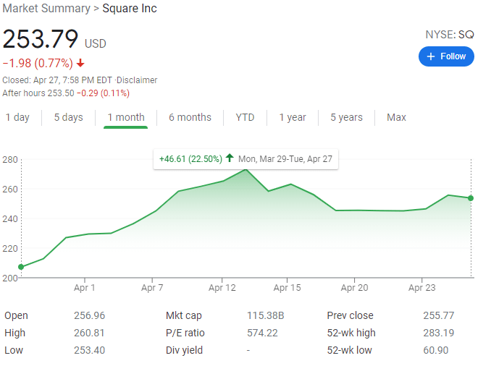Click the After hours 253.50 price text
This screenshot has height=366, width=491.
(38, 93)
